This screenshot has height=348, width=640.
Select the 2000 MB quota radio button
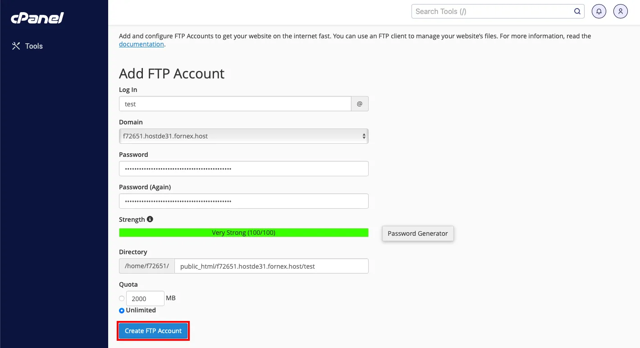click(122, 298)
